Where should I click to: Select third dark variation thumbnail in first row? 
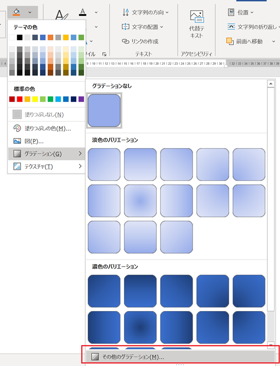(x=177, y=291)
